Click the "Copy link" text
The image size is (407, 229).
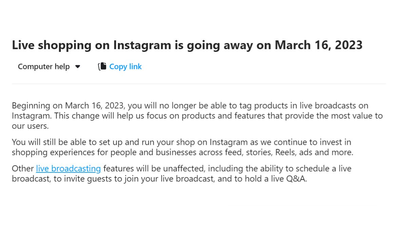click(125, 66)
